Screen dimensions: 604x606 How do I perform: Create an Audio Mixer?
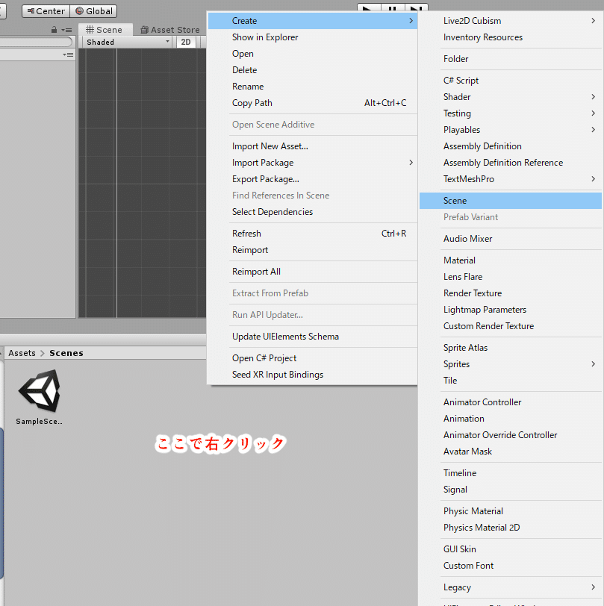(511, 239)
